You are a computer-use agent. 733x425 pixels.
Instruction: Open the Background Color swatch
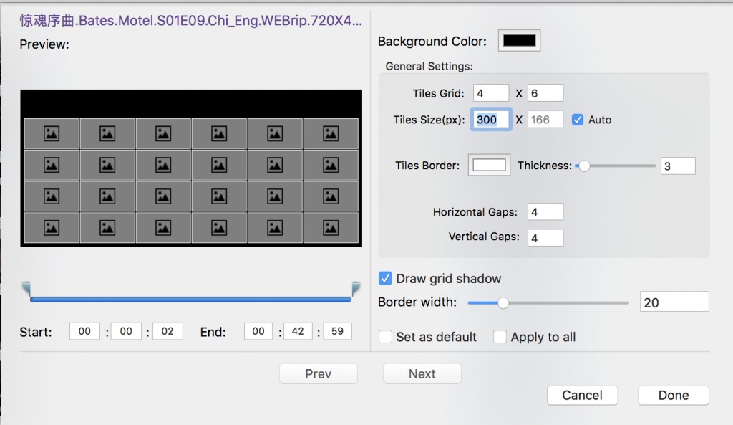click(x=519, y=41)
